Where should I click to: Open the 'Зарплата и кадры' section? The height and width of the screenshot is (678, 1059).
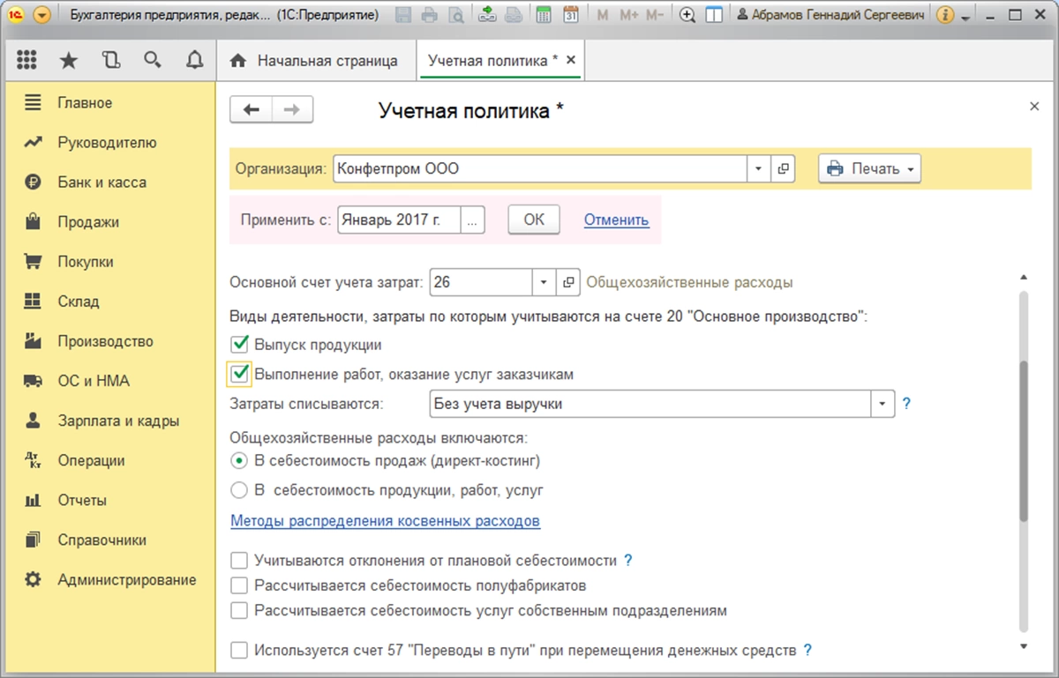coord(118,421)
